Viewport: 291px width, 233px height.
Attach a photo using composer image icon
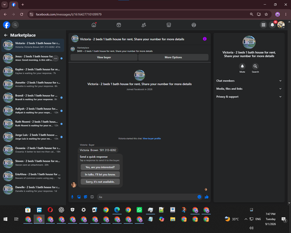79,197
